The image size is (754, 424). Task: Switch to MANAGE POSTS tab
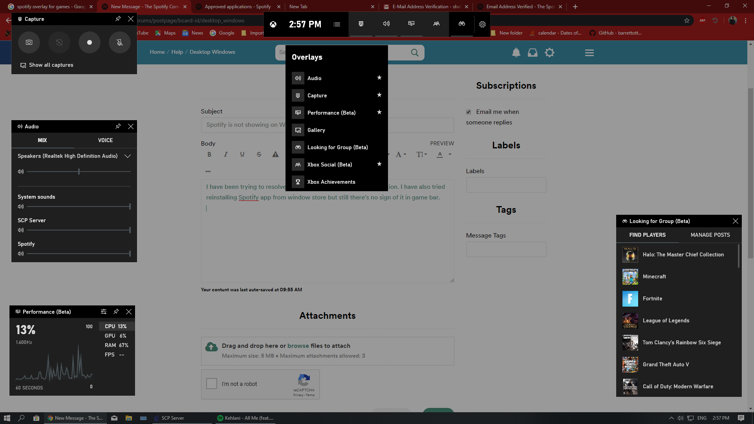pos(710,235)
